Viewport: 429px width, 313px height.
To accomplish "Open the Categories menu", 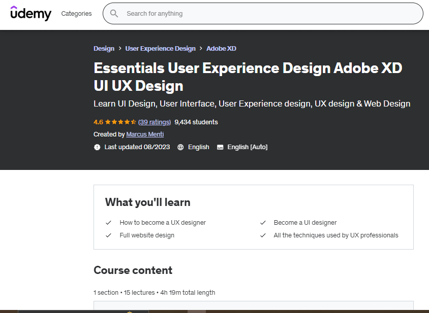I will (76, 14).
